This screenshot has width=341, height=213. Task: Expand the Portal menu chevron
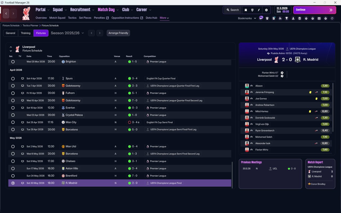48,10
